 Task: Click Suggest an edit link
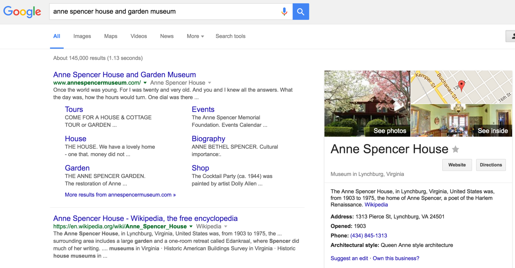click(x=349, y=258)
